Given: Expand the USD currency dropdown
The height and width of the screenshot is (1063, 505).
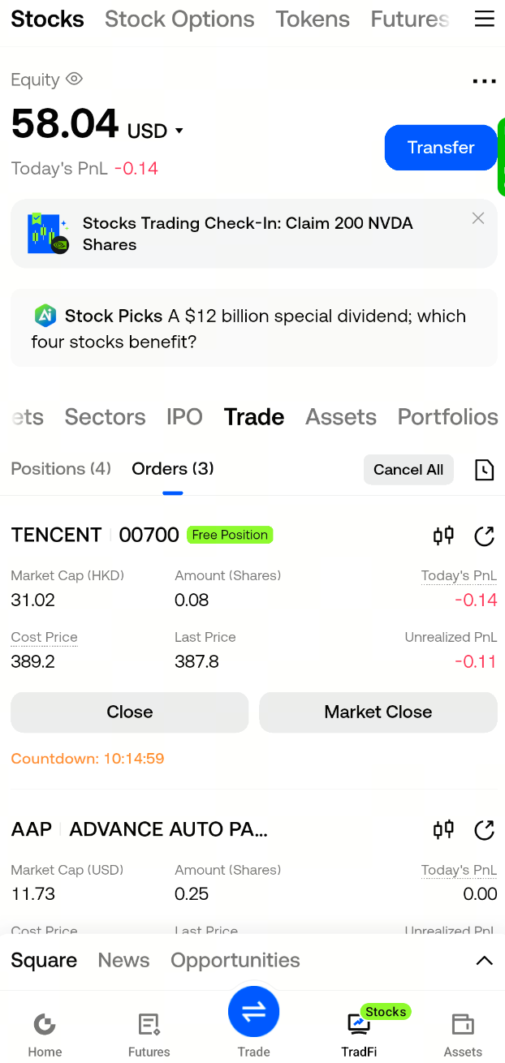Looking at the screenshot, I should (179, 131).
